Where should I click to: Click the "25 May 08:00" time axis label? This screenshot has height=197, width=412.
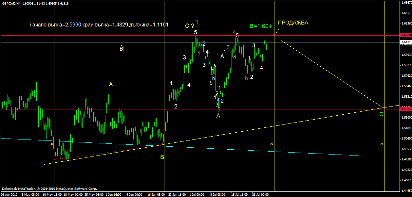94,194
